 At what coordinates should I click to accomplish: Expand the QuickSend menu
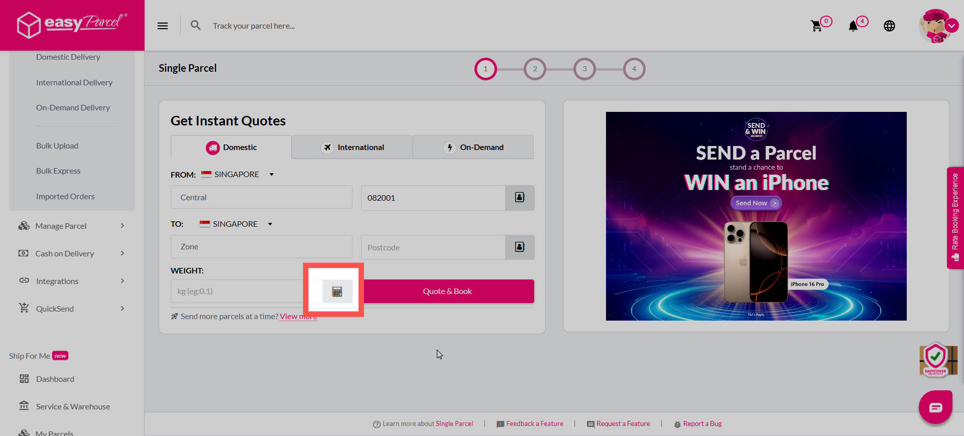123,309
